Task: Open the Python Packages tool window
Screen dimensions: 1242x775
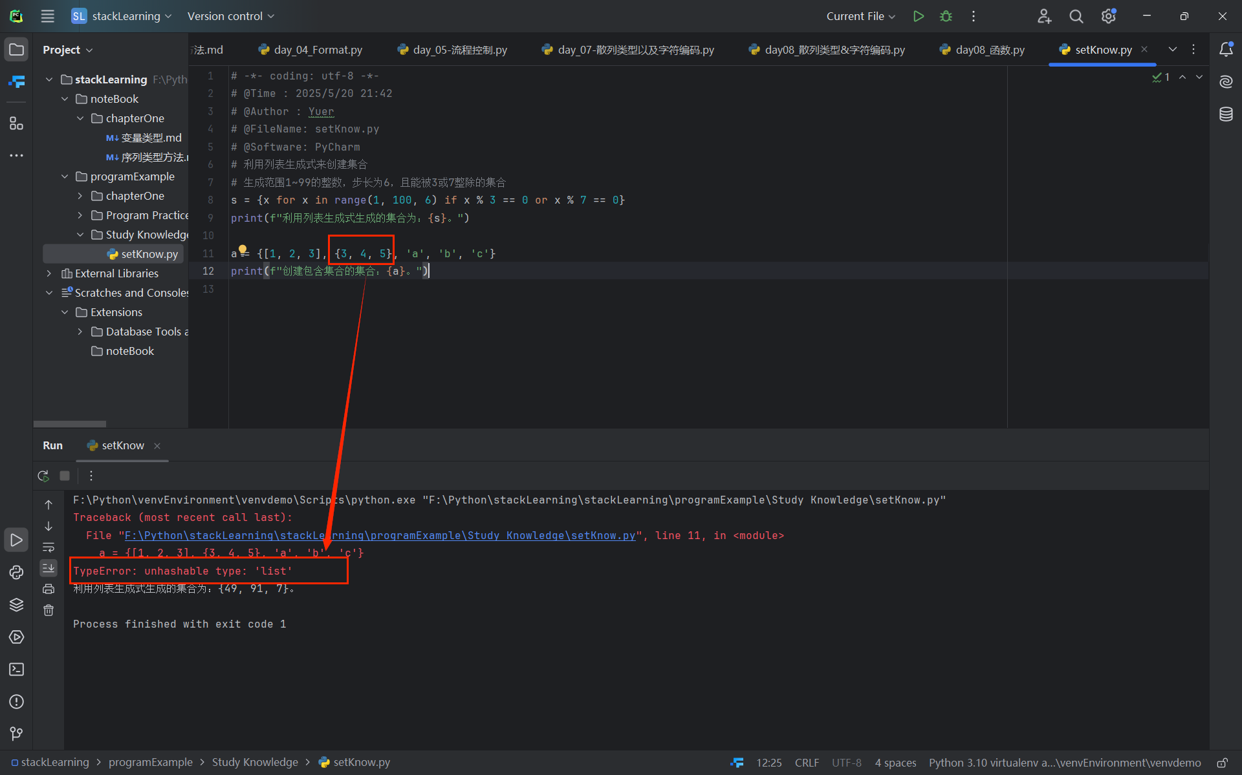Action: coord(16,605)
